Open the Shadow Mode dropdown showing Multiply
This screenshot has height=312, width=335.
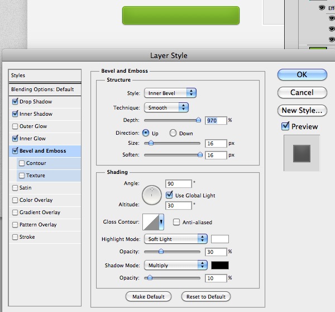176,266
